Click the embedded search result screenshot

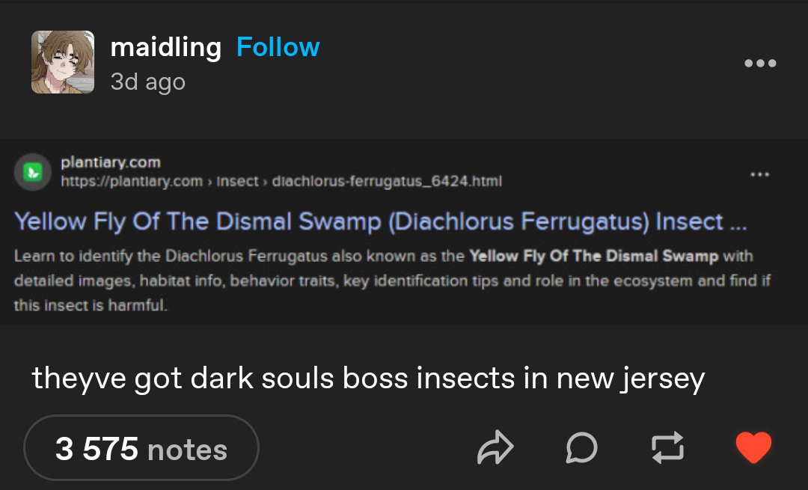(x=404, y=232)
